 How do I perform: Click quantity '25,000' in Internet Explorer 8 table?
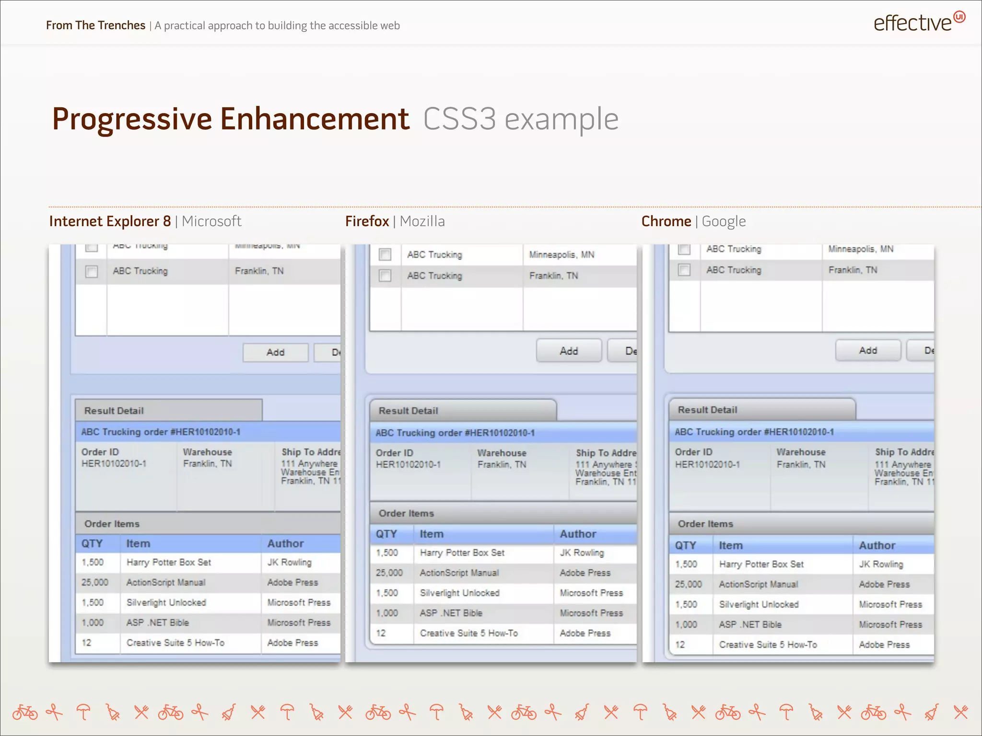point(94,582)
